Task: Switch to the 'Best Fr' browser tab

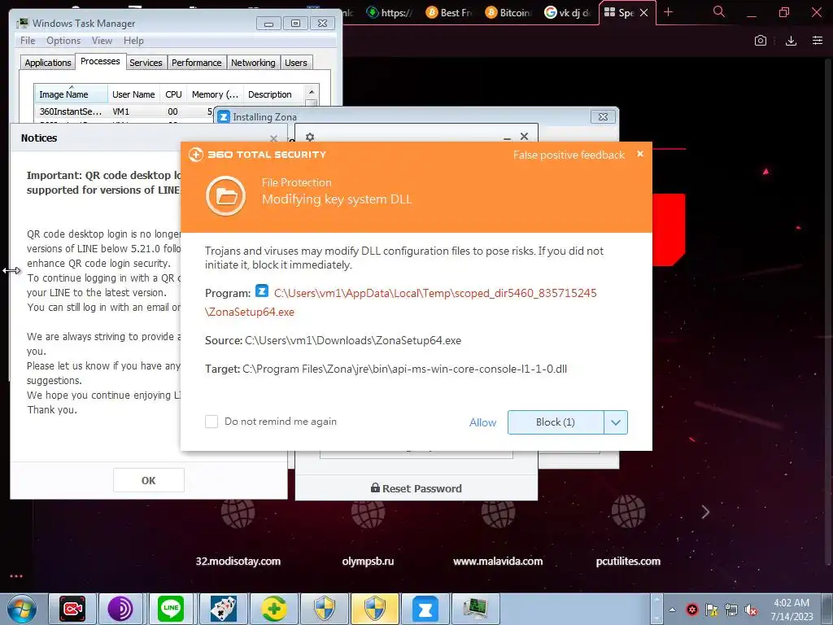Action: coord(449,12)
